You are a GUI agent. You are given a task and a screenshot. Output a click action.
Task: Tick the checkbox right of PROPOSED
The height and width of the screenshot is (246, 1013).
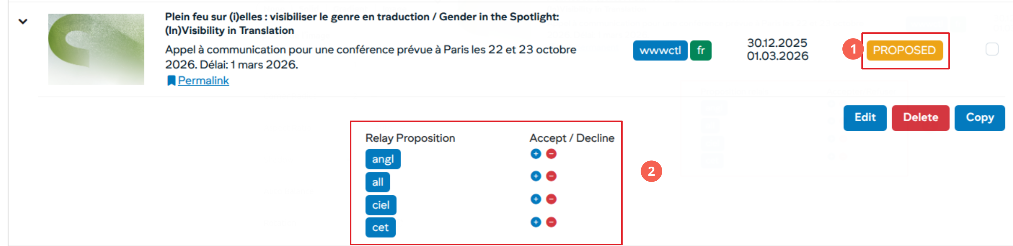pyautogui.click(x=992, y=49)
